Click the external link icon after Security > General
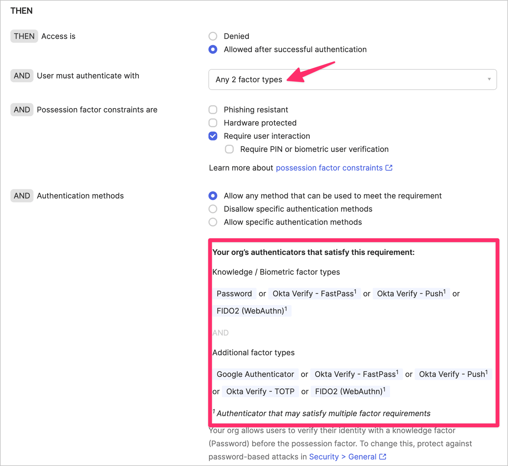Screen dimensions: 508x466 click(383, 457)
